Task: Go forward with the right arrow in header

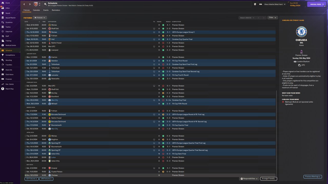Action: point(30,4)
